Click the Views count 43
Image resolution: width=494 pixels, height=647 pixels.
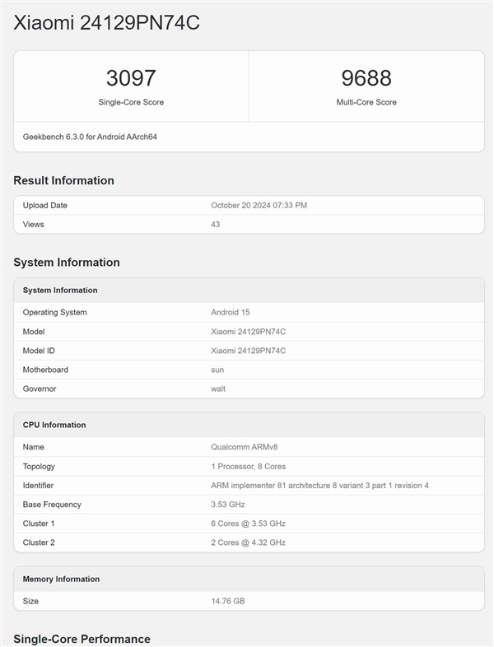click(x=216, y=224)
